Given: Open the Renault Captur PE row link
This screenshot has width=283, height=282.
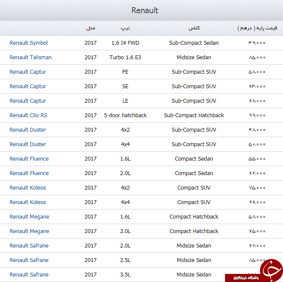Looking at the screenshot, I should pos(28,72).
